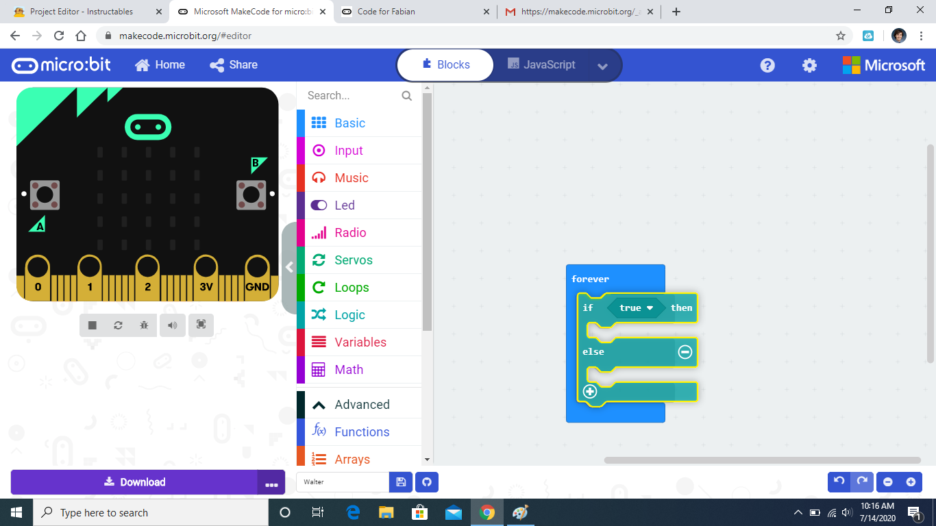Restart the simulator

[119, 325]
